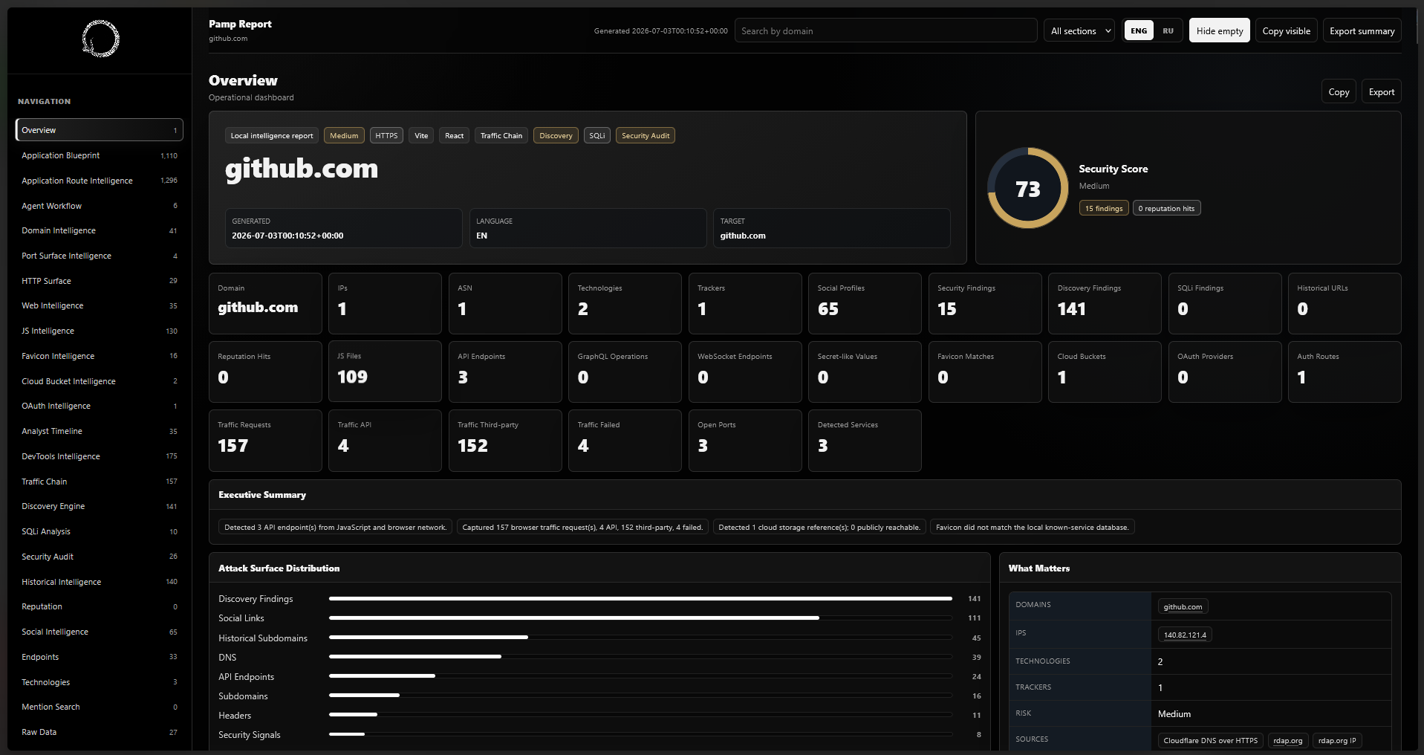The width and height of the screenshot is (1424, 755).
Task: Open the All sections dropdown
Action: [1079, 30]
